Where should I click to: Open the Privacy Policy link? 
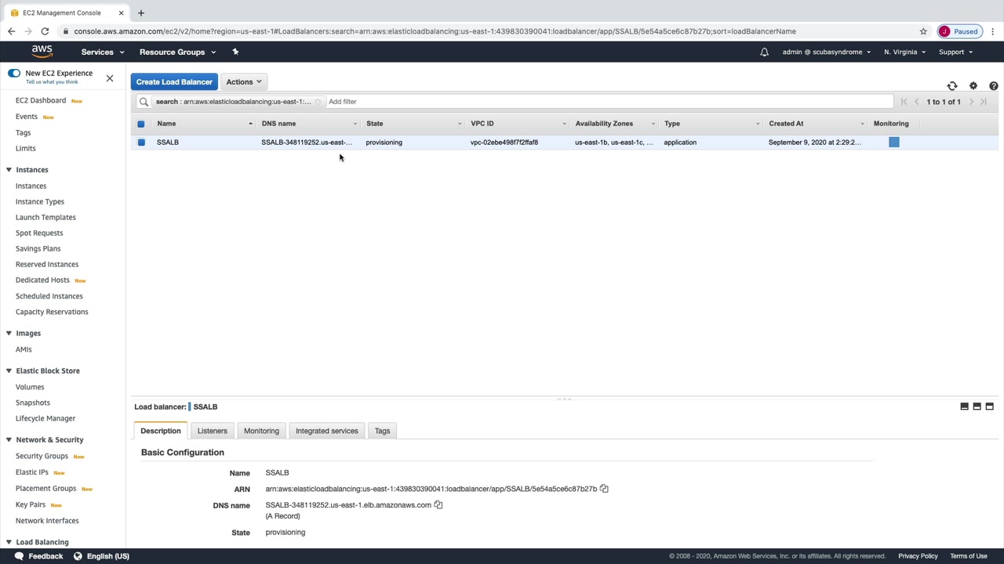[918, 556]
